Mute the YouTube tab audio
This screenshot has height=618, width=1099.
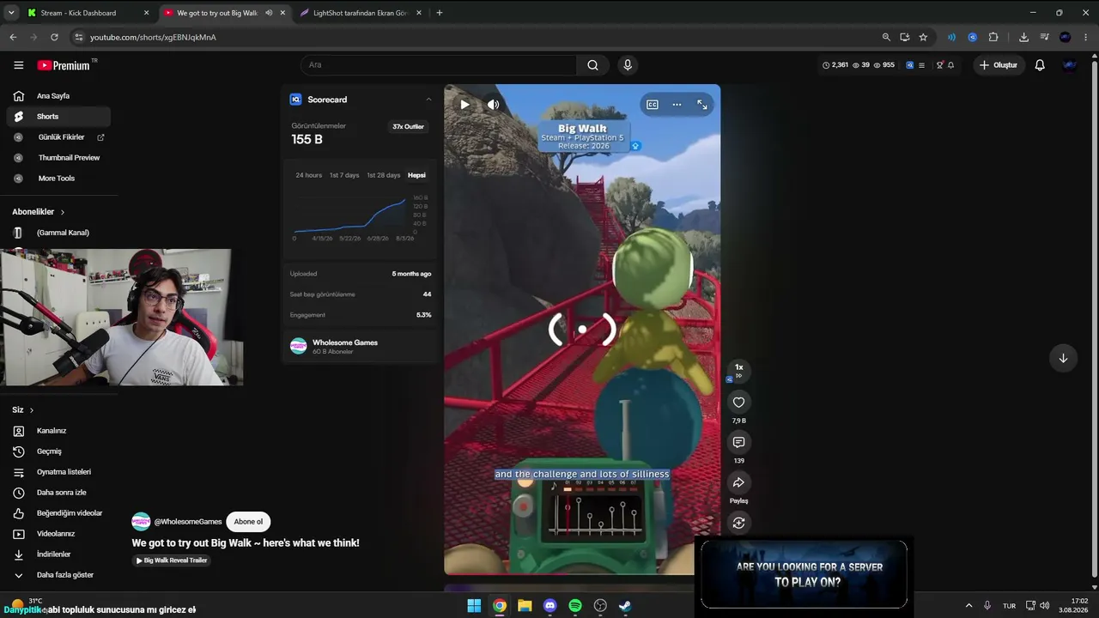tap(269, 13)
